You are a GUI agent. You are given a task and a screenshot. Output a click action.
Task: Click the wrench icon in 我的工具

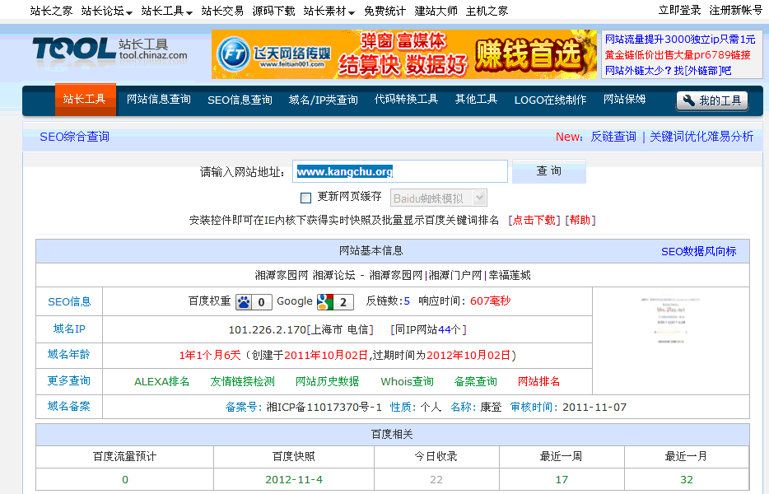[x=688, y=100]
